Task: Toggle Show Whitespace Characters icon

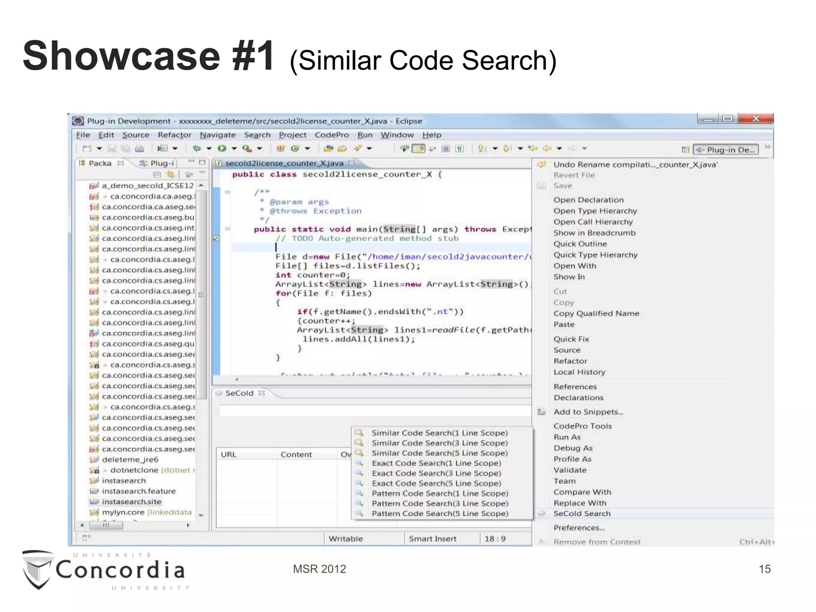Action: click(459, 149)
